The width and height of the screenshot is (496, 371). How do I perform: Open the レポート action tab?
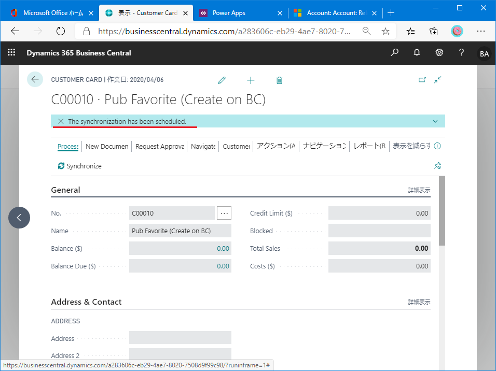pyautogui.click(x=369, y=146)
